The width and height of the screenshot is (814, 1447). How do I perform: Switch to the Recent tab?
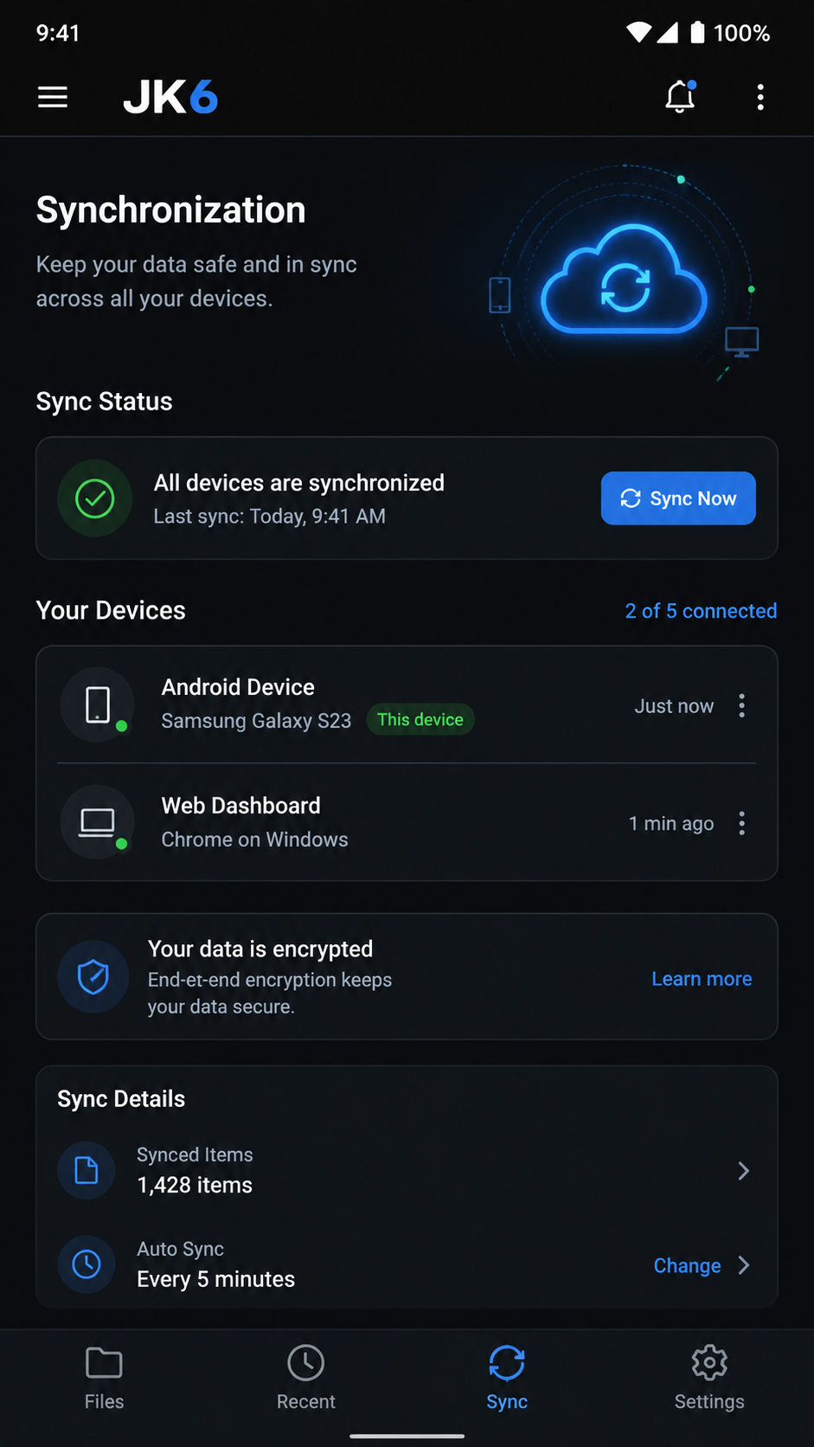305,1378
